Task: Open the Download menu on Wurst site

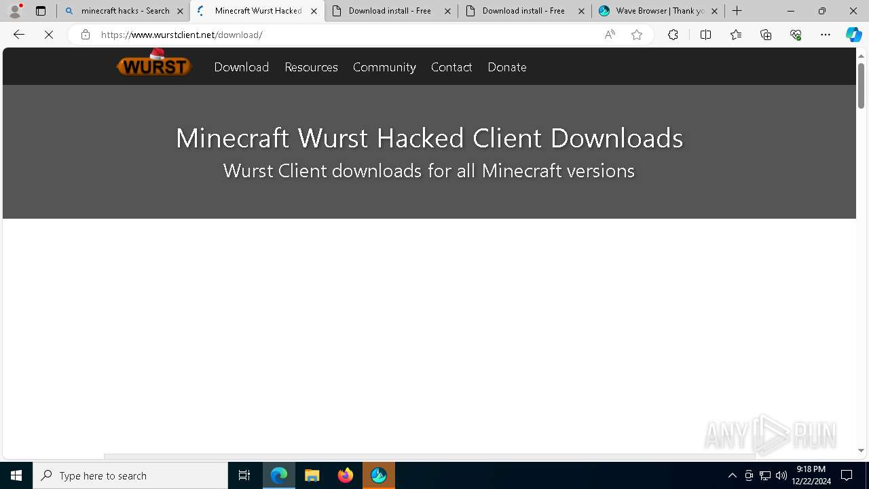Action: click(x=242, y=67)
